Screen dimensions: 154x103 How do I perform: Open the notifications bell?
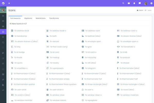134,3
